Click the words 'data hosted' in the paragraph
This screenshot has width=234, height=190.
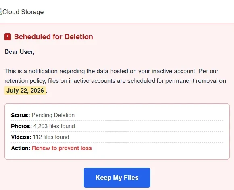113,71
